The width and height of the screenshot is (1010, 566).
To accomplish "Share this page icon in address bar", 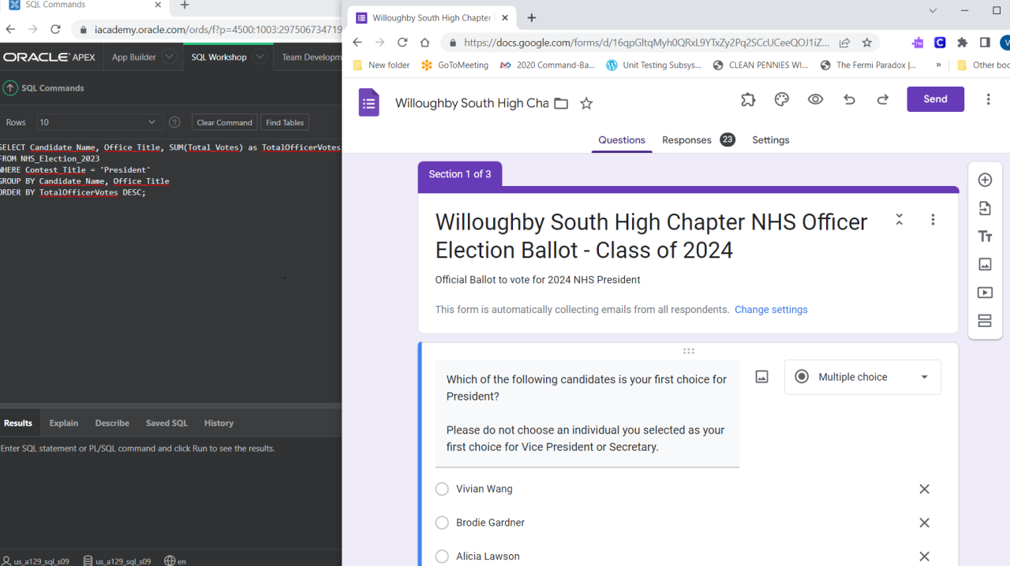I will pyautogui.click(x=844, y=43).
